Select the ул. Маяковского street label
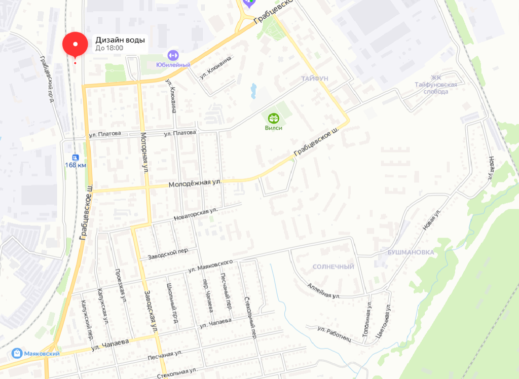519x379 pixels. [x=210, y=266]
